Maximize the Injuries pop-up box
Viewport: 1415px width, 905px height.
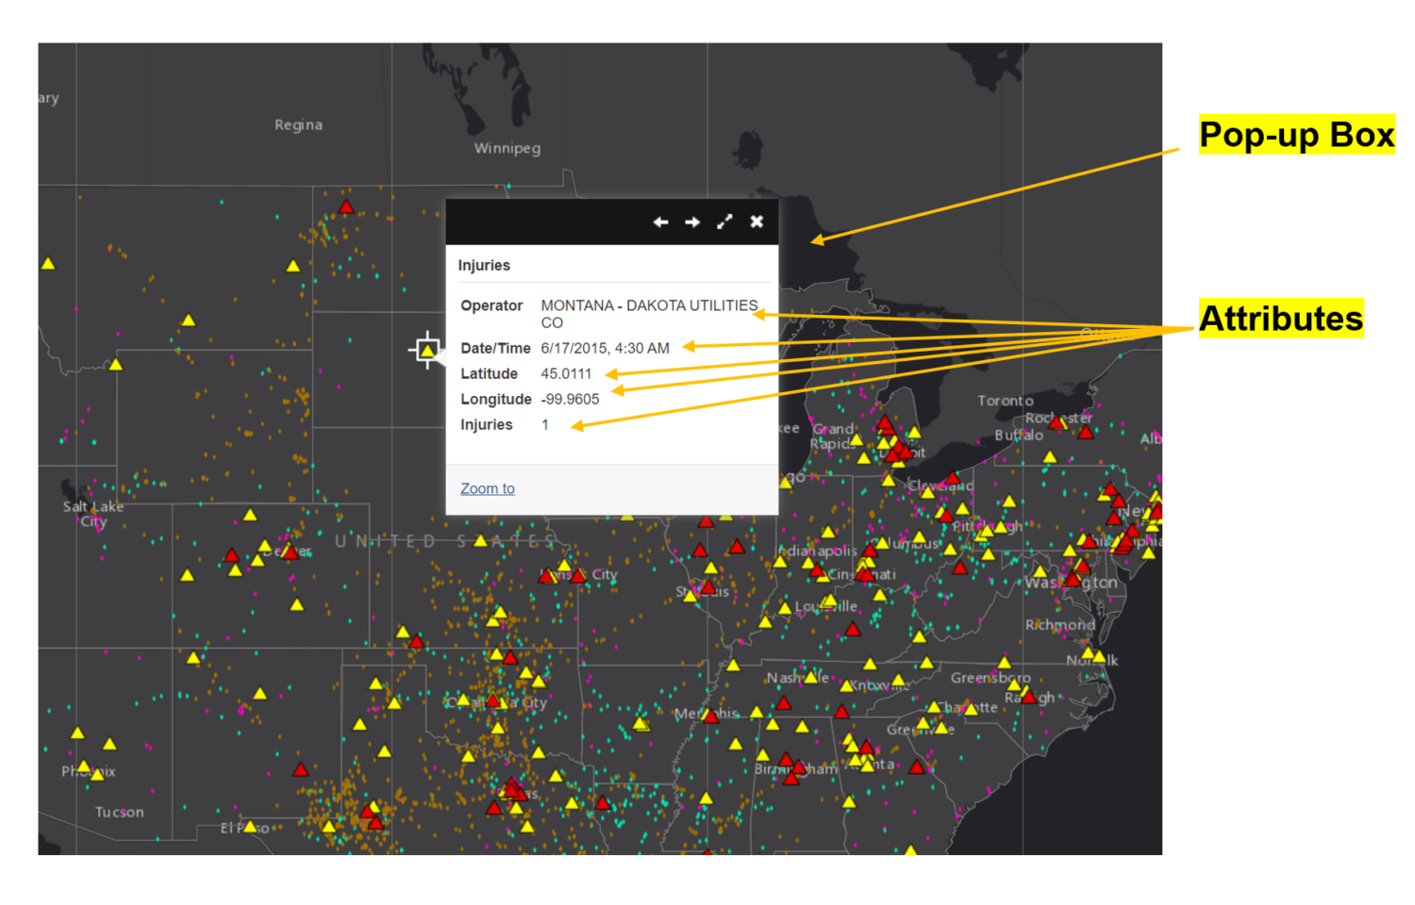click(x=724, y=222)
